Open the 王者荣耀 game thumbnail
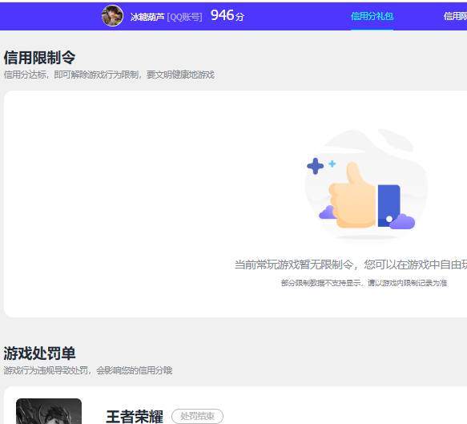This screenshot has height=424, width=467. click(49, 411)
